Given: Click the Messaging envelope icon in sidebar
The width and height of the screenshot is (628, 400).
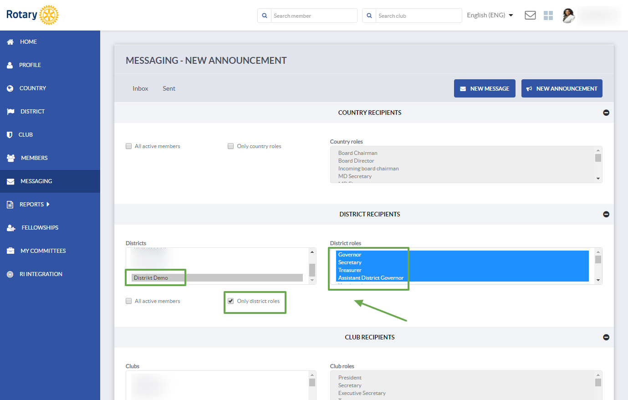Looking at the screenshot, I should [10, 181].
